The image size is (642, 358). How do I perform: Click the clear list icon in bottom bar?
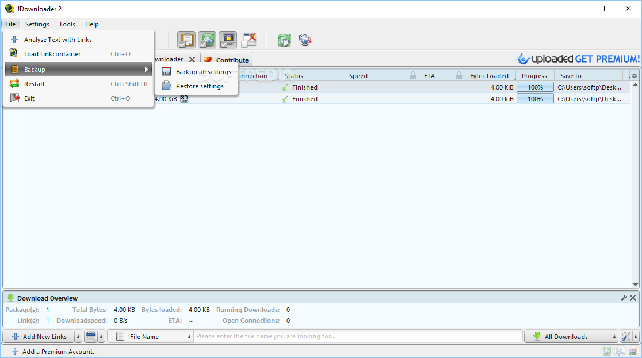coord(91,336)
